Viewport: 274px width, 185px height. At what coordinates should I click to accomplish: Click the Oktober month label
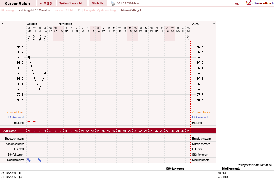[32, 24]
